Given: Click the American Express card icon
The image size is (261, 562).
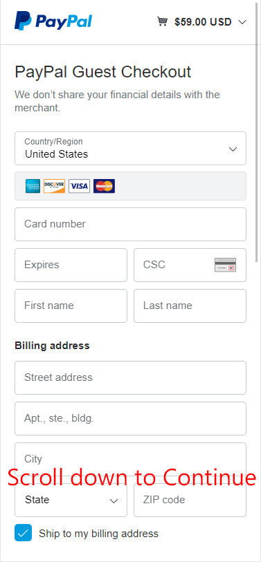Looking at the screenshot, I should (33, 186).
